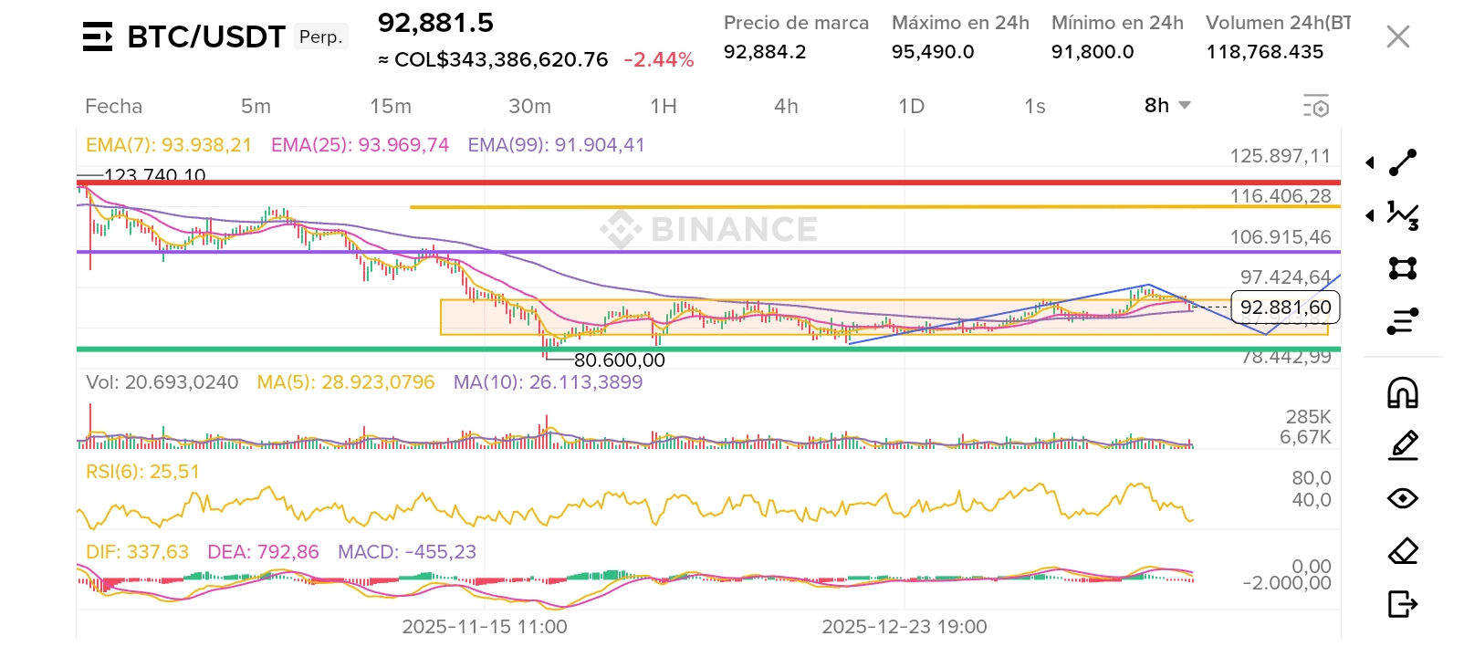The width and height of the screenshot is (1464, 657).
Task: Tap the last price 92,881.5
Action: point(435,23)
